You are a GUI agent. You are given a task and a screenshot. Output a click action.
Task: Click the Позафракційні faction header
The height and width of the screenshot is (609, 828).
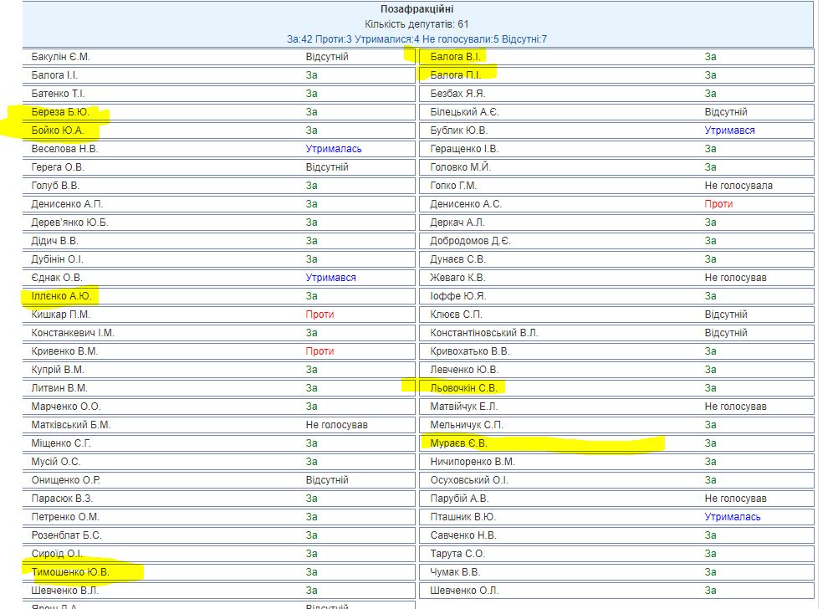point(417,9)
